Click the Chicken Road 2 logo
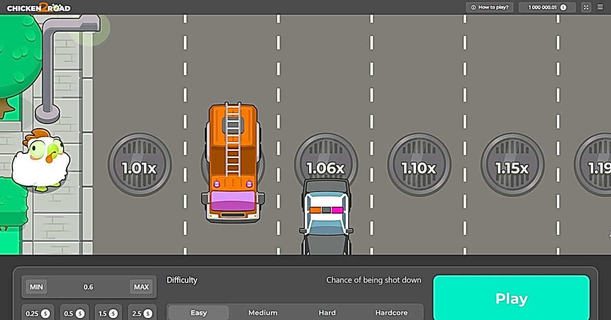 pos(39,8)
